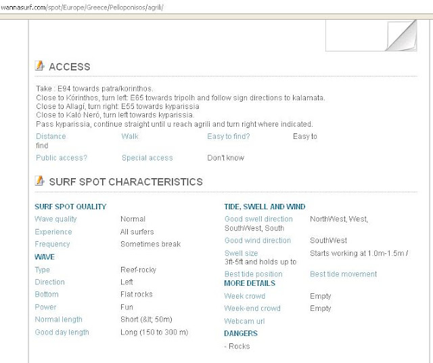This screenshot has width=433, height=363.
Task: Select the Swell size link
Action: pyautogui.click(x=241, y=253)
